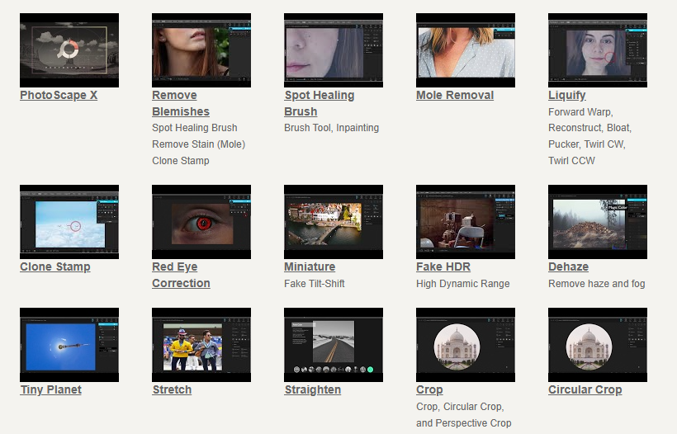Follow the Liquify link
Image resolution: width=677 pixels, height=434 pixels.
click(567, 96)
